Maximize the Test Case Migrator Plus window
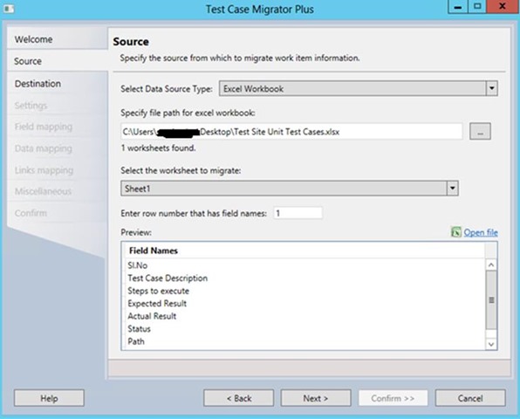 (x=477, y=7)
